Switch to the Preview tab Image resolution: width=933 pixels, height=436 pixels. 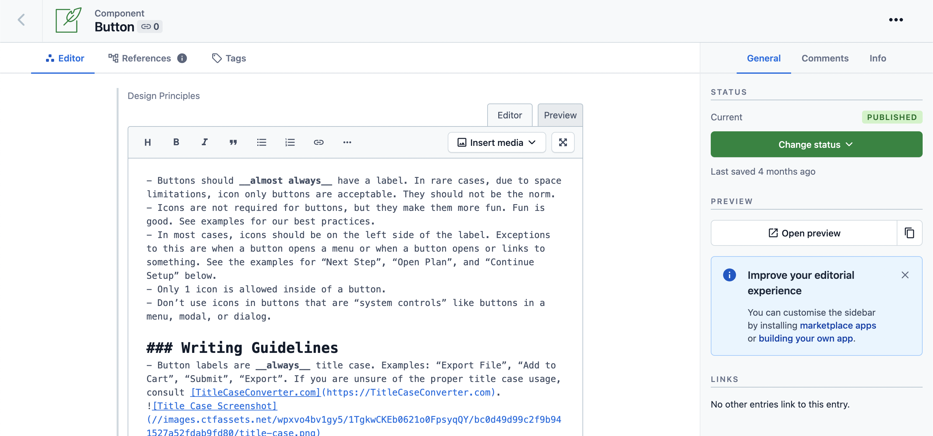(x=559, y=114)
